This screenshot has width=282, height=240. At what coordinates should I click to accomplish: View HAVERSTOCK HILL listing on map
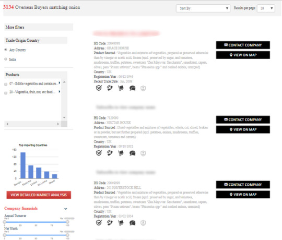tap(243, 195)
